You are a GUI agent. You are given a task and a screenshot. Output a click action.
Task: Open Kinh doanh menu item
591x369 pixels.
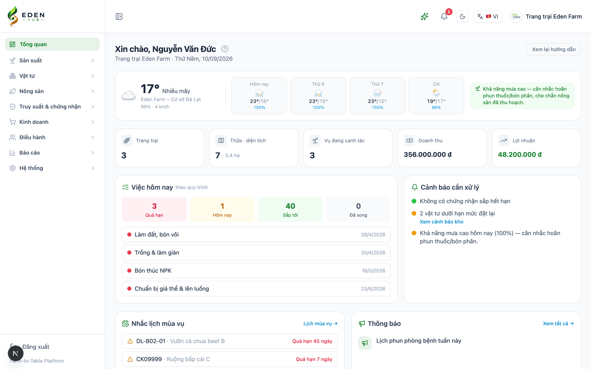52,122
